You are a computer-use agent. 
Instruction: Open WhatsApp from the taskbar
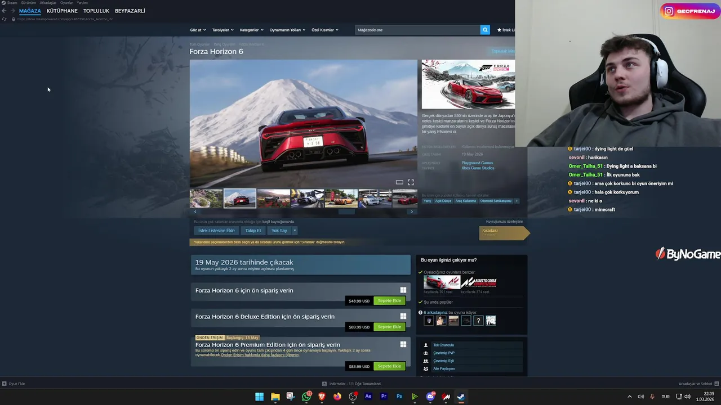click(306, 397)
